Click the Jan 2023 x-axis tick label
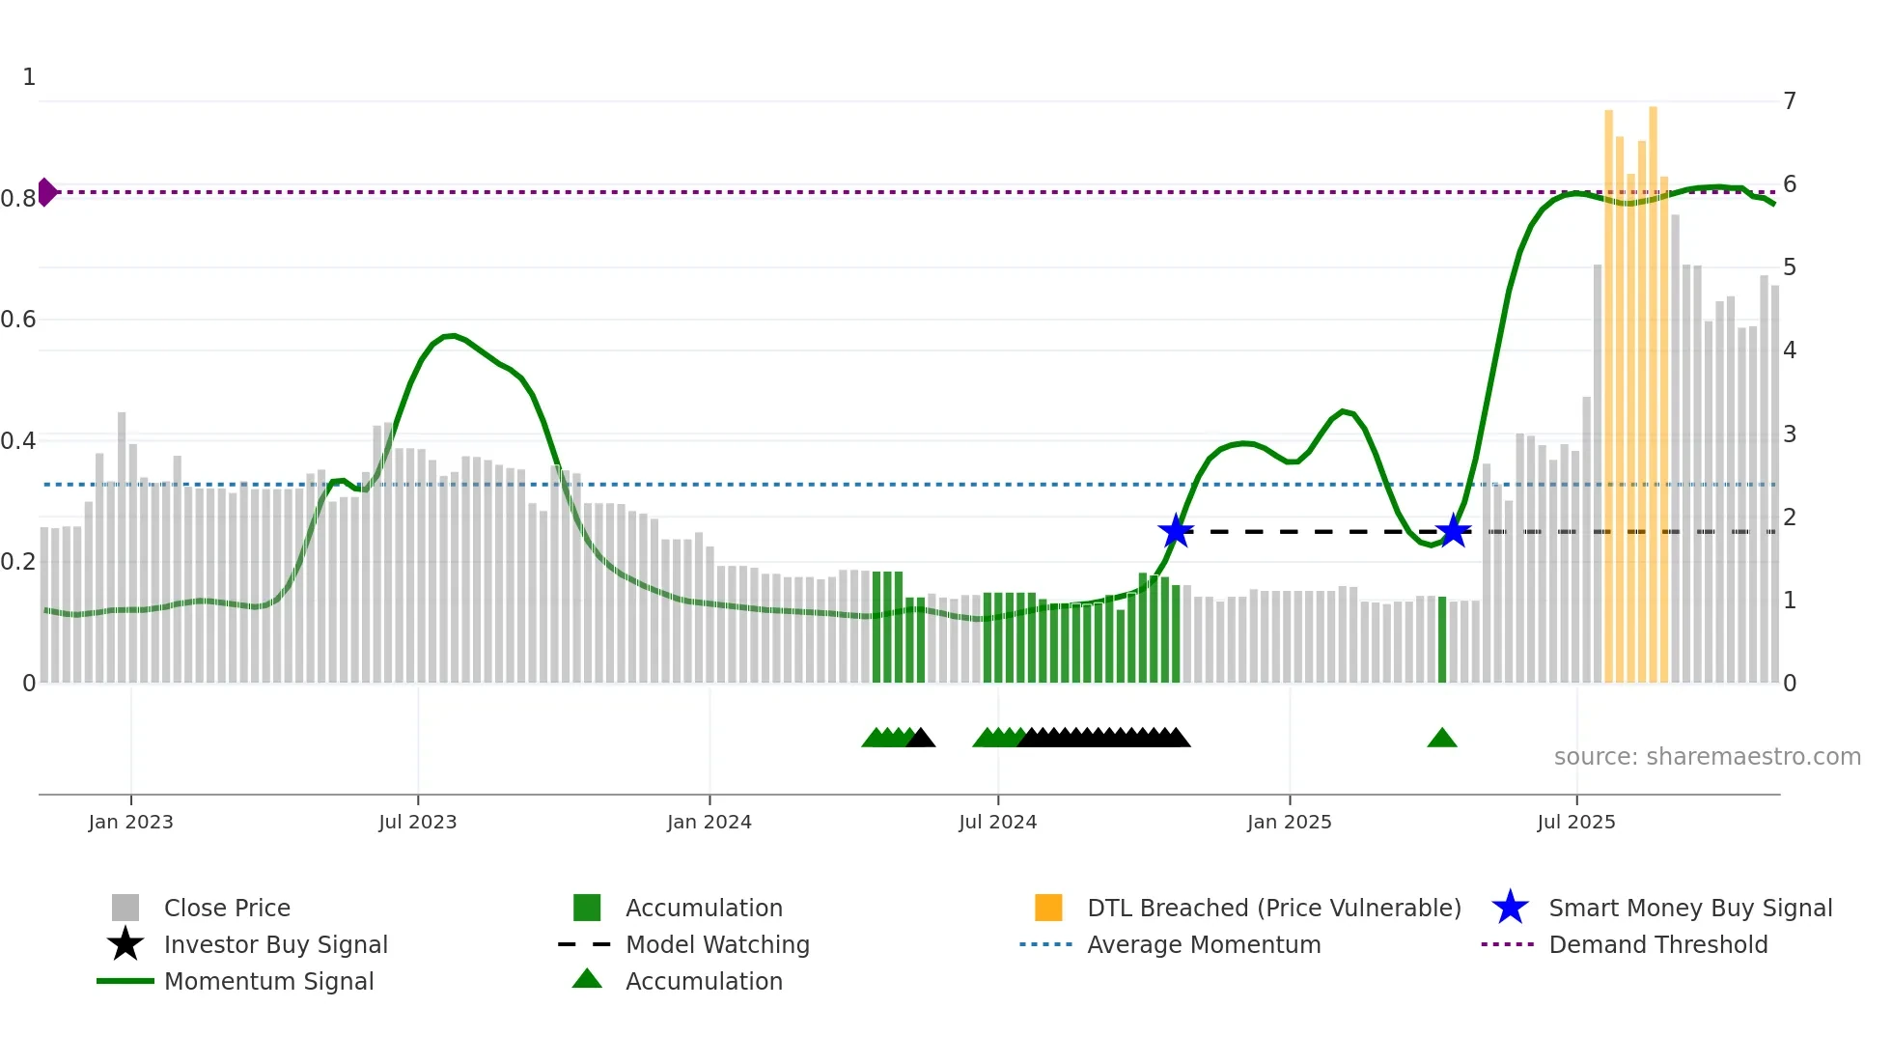Image resolution: width=1892 pixels, height=1064 pixels. [130, 822]
